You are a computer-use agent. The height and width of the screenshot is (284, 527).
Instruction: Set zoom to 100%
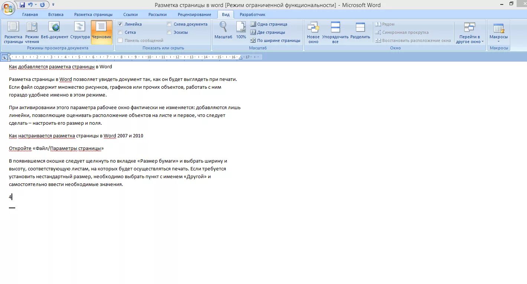click(241, 30)
